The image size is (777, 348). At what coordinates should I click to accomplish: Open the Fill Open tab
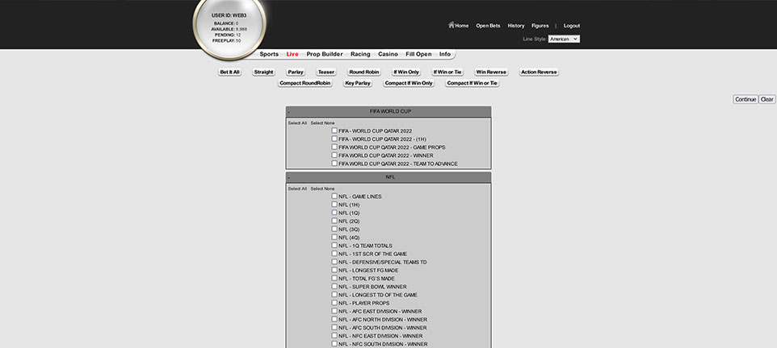point(418,54)
